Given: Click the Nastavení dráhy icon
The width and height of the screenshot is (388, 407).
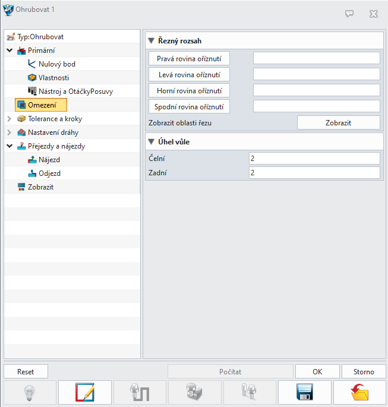Looking at the screenshot, I should 21,132.
